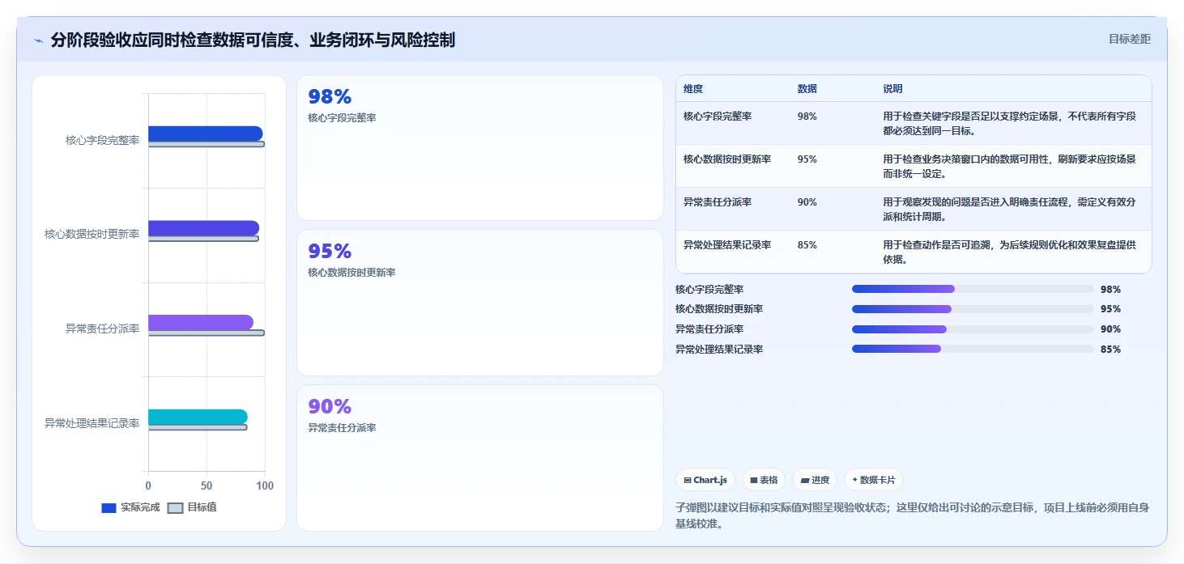Click the 异常处理结果记录率 table row name
The image size is (1184, 564).
727,245
